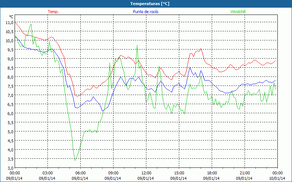Image resolution: width=292 pixels, height=182 pixels.
Task: Click the 5,0 y-axis value
Action: (10, 132)
